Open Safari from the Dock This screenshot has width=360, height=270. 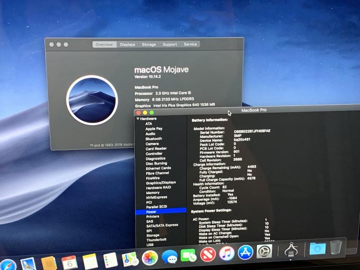click(8, 265)
